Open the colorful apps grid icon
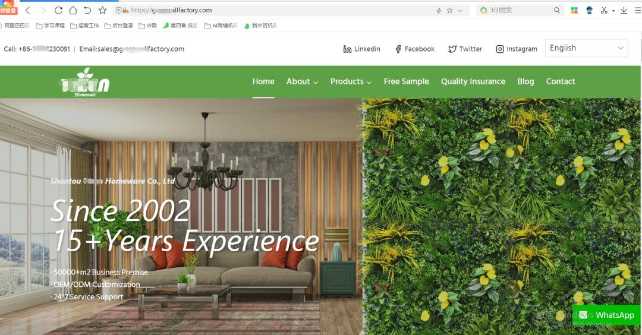The height and width of the screenshot is (335, 642). tap(574, 10)
